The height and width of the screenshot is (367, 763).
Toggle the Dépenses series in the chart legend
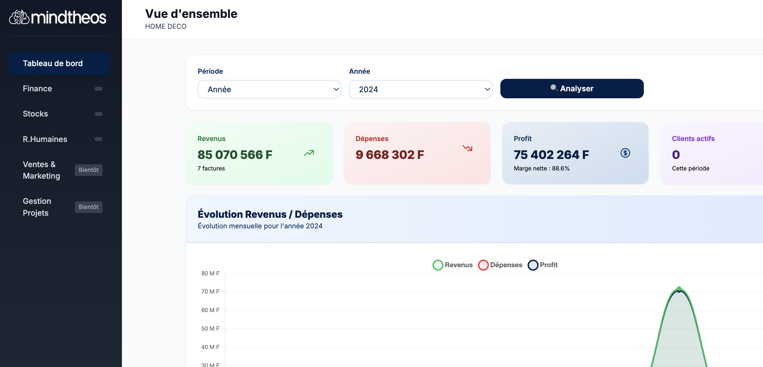(x=483, y=265)
